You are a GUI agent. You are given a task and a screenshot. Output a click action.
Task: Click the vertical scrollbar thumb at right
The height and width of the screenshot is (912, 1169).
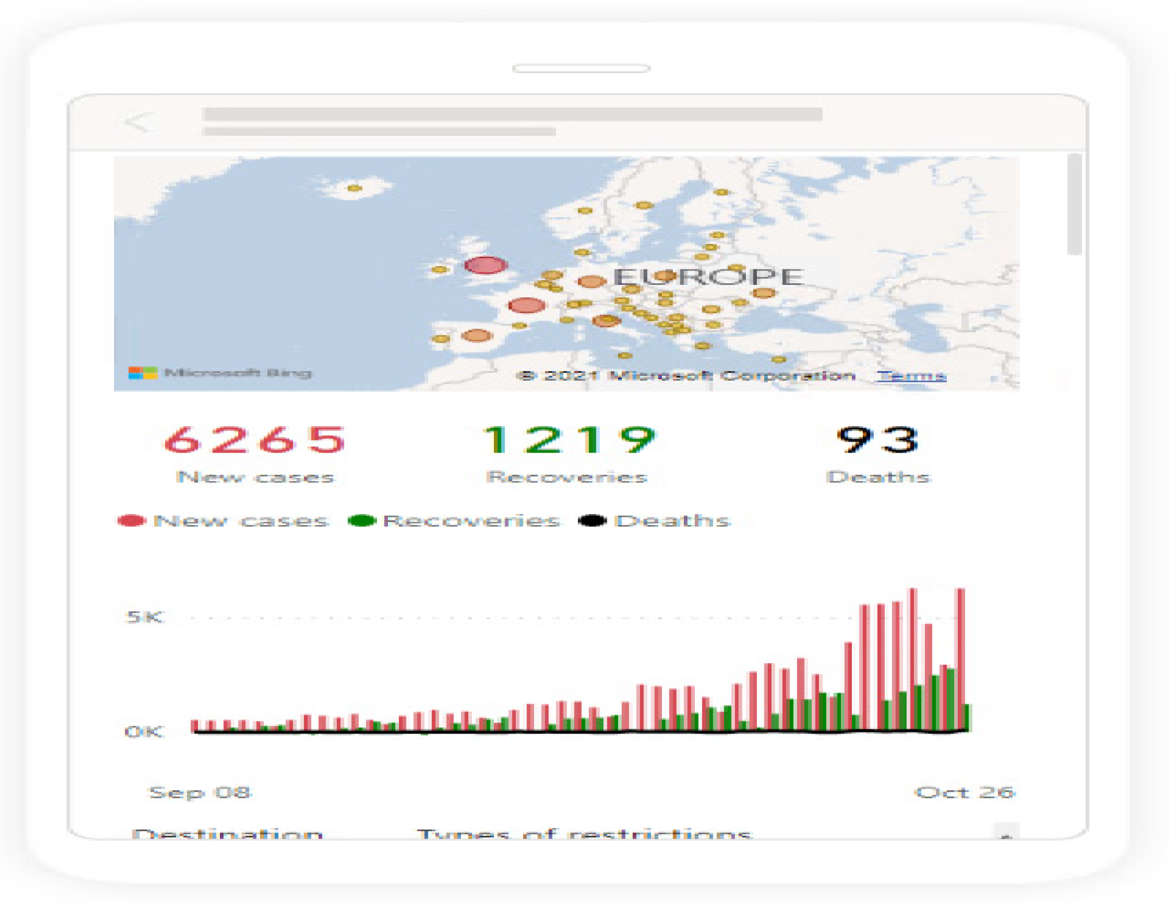pos(1073,204)
